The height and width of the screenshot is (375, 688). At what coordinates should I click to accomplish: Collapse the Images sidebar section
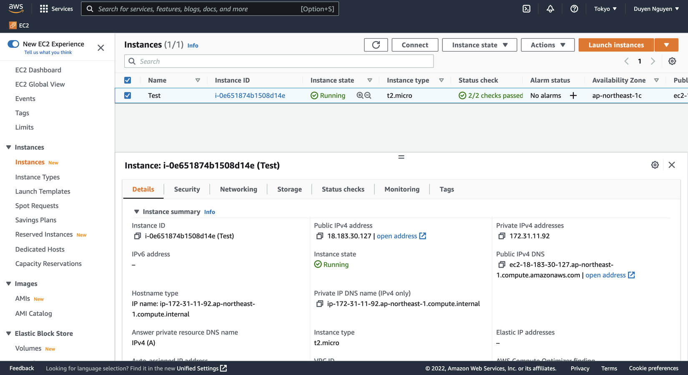tap(8, 284)
